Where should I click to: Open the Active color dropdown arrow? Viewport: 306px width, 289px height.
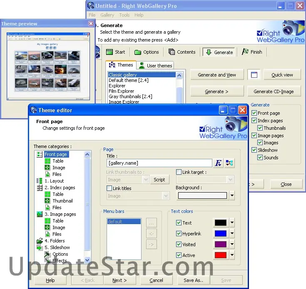(x=232, y=255)
